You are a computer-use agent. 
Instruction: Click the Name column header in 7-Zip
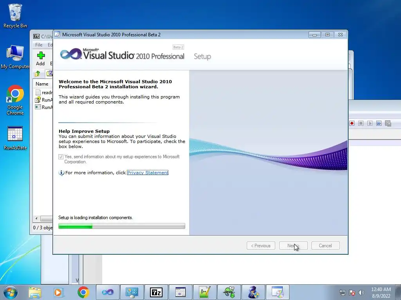[43, 84]
